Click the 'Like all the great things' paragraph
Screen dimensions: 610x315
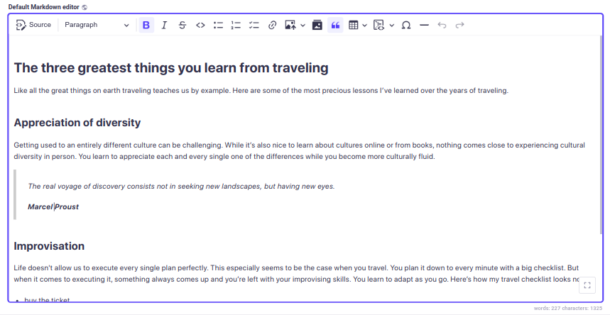pyautogui.click(x=261, y=91)
